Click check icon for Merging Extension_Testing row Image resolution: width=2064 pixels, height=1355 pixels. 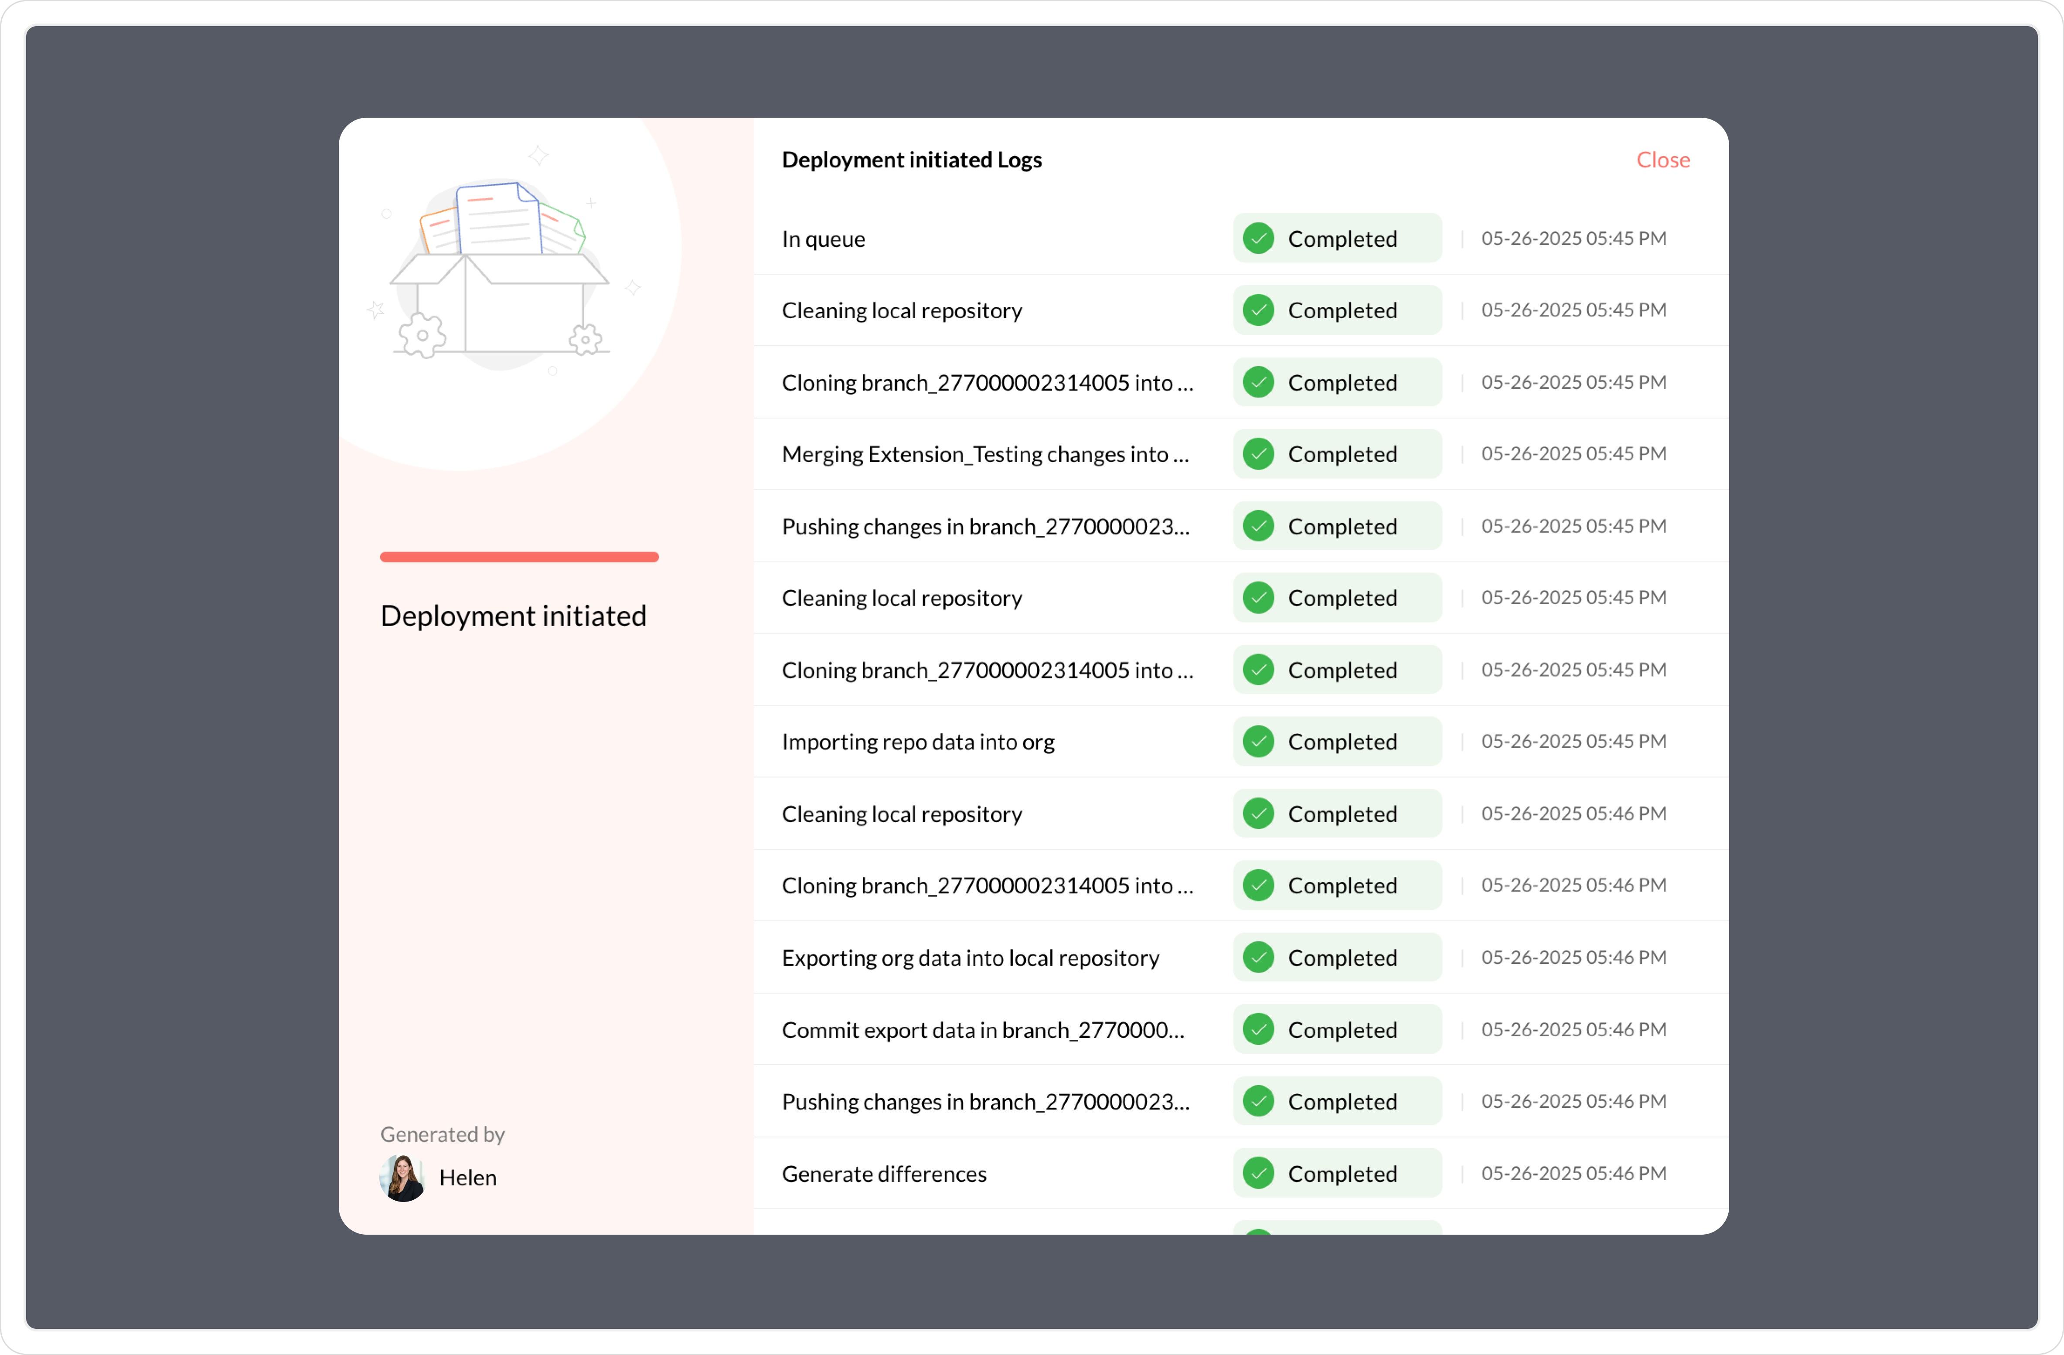[1257, 453]
